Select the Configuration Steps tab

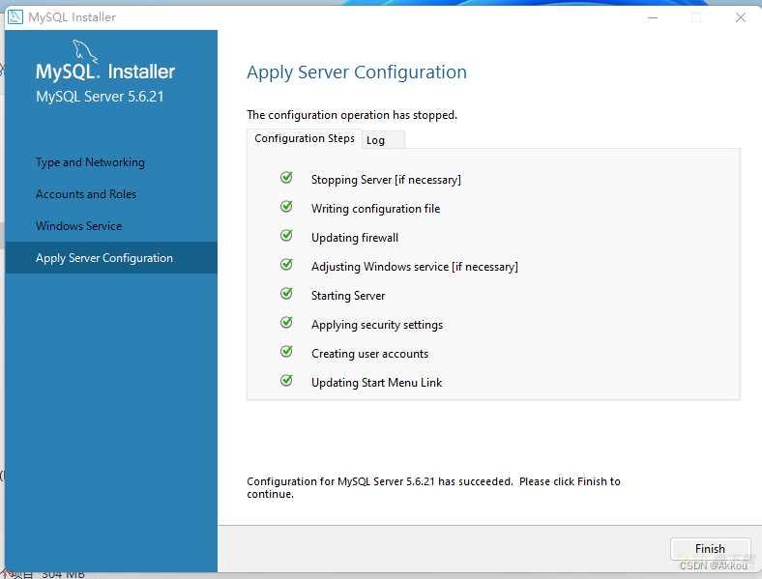(305, 138)
